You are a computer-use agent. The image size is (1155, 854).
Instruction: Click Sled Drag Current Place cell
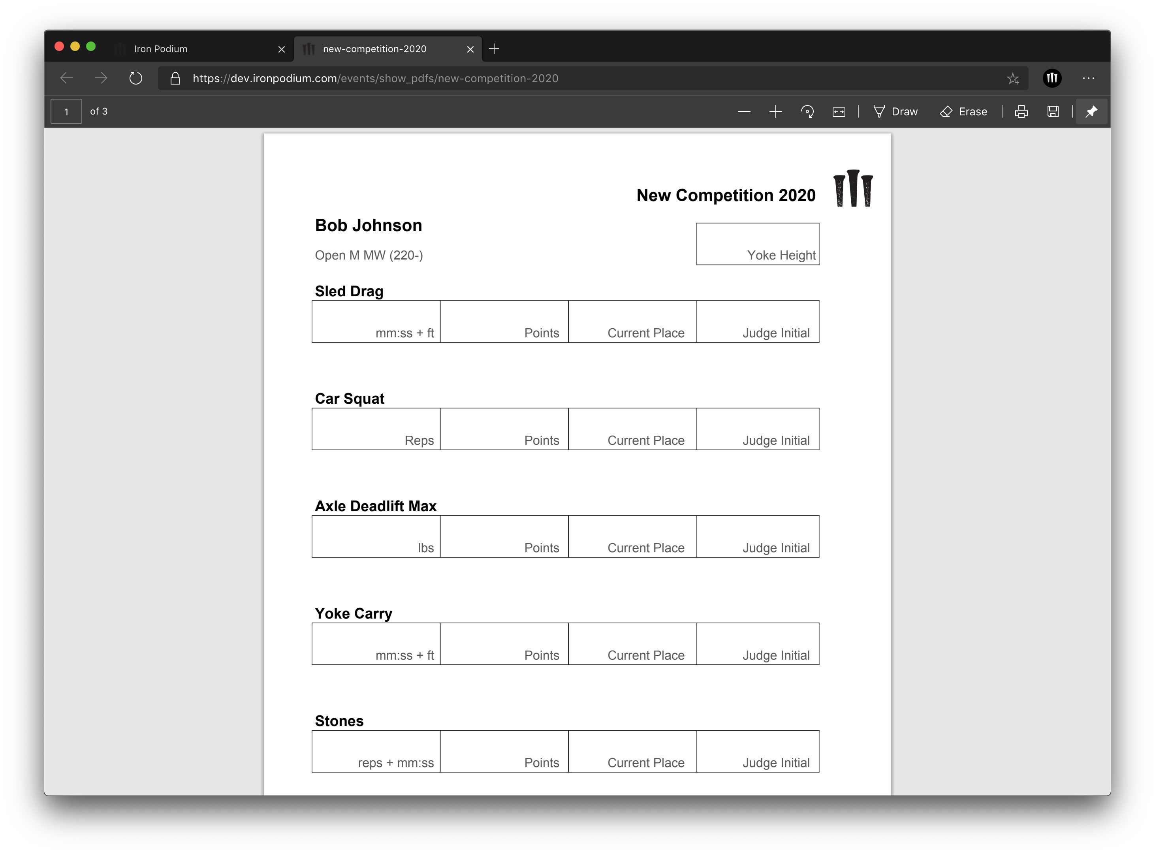point(632,322)
